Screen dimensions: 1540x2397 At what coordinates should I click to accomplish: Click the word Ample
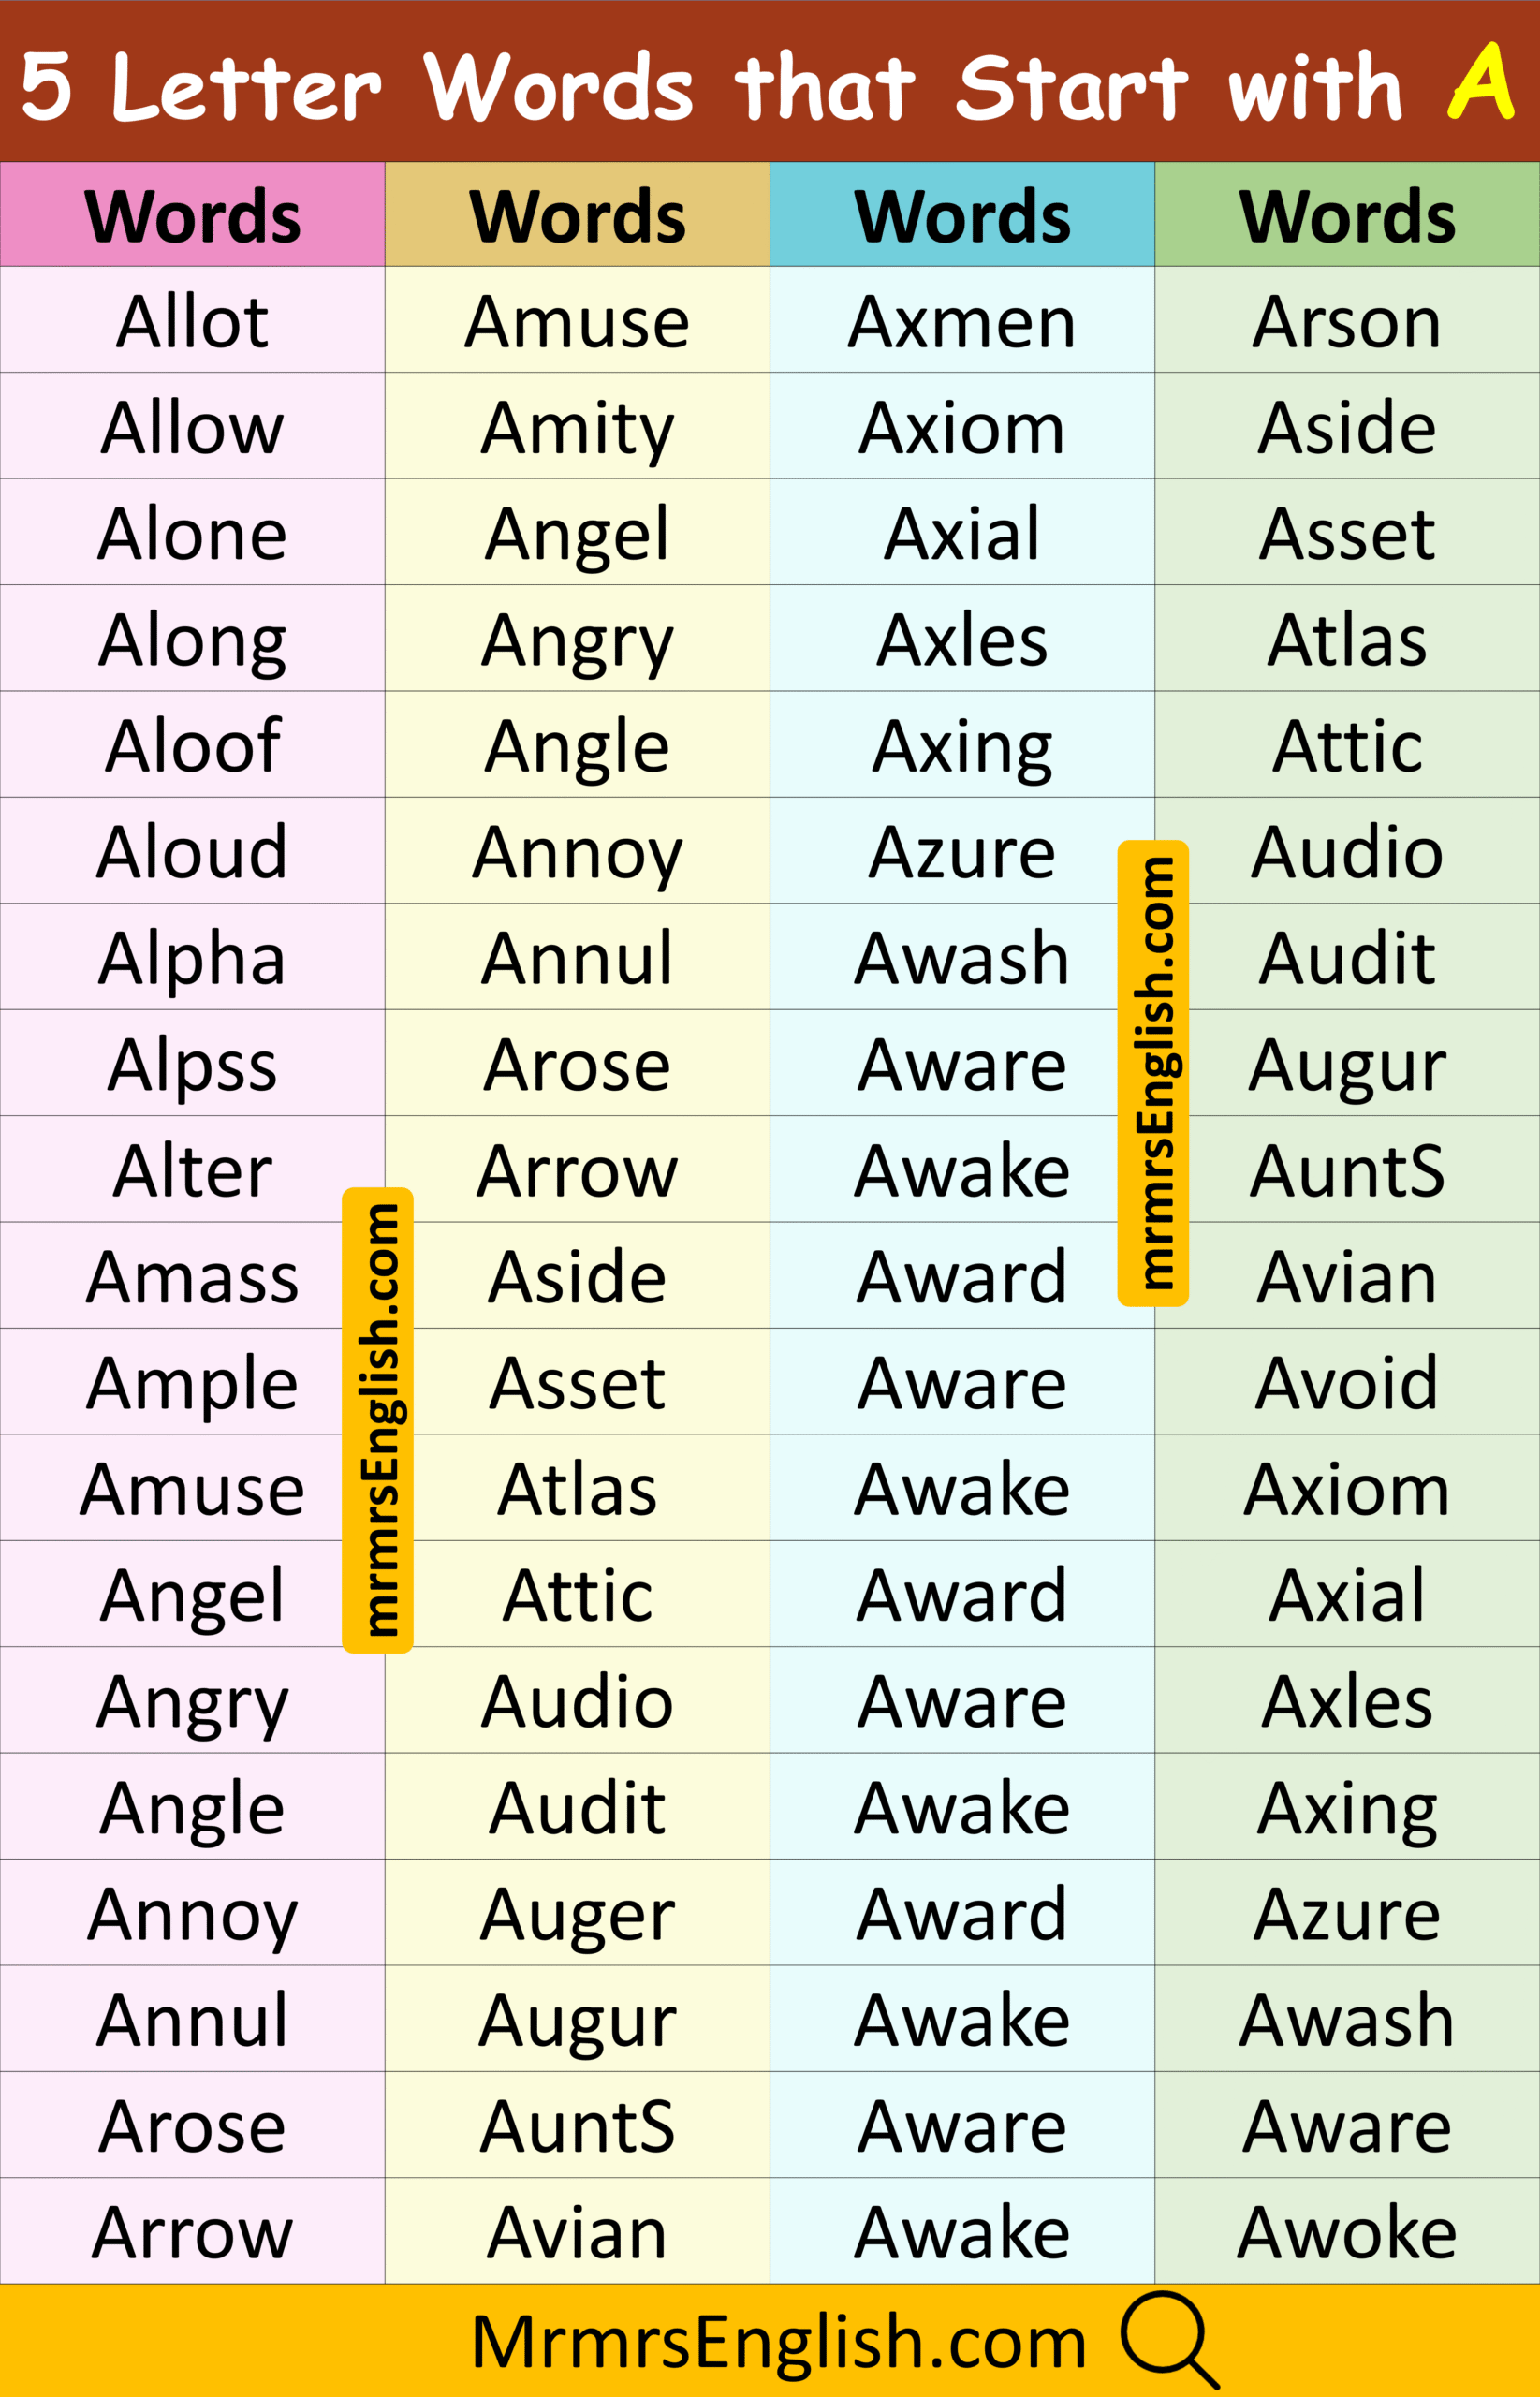click(192, 1383)
